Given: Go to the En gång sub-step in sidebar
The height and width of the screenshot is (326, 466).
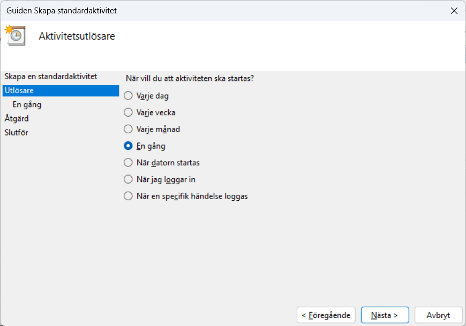Looking at the screenshot, I should point(27,104).
